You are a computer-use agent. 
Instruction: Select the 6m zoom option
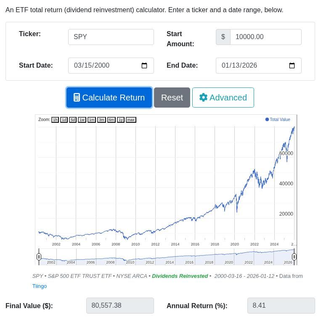[111, 120]
